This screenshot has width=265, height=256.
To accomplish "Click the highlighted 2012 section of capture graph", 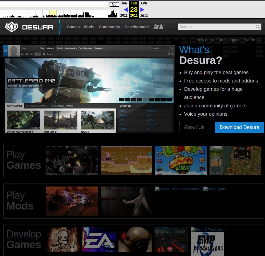I will [x=53, y=14].
